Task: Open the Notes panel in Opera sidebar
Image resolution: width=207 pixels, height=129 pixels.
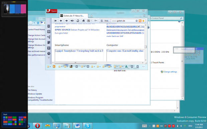Action: (49, 43)
